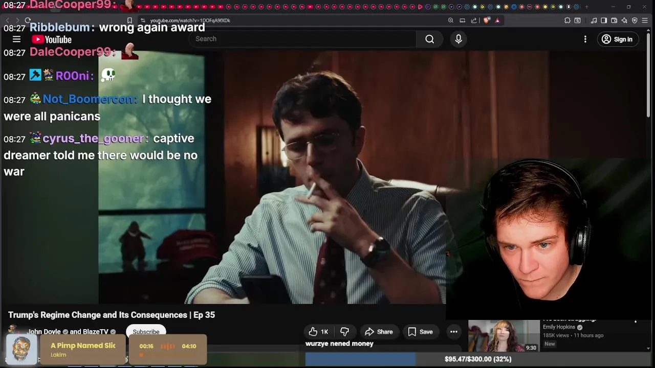This screenshot has width=655, height=368.
Task: Open a new browser tab with plus
Action: click(x=586, y=7)
